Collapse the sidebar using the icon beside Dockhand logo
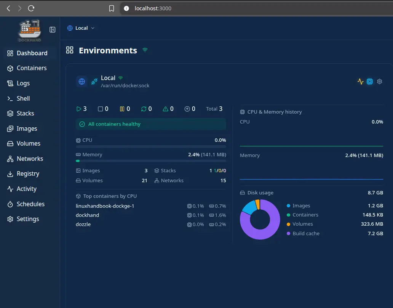 point(52,29)
